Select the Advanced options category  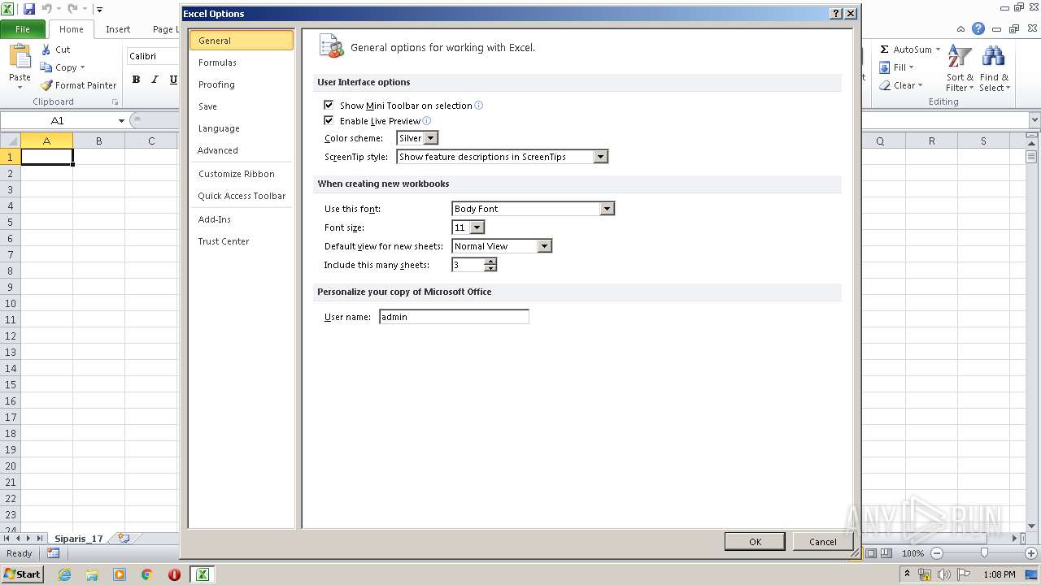tap(241, 150)
